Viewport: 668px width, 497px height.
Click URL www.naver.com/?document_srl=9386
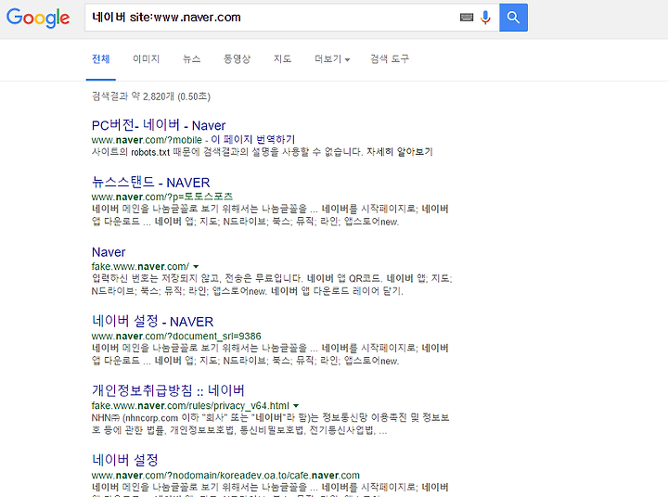coord(176,336)
